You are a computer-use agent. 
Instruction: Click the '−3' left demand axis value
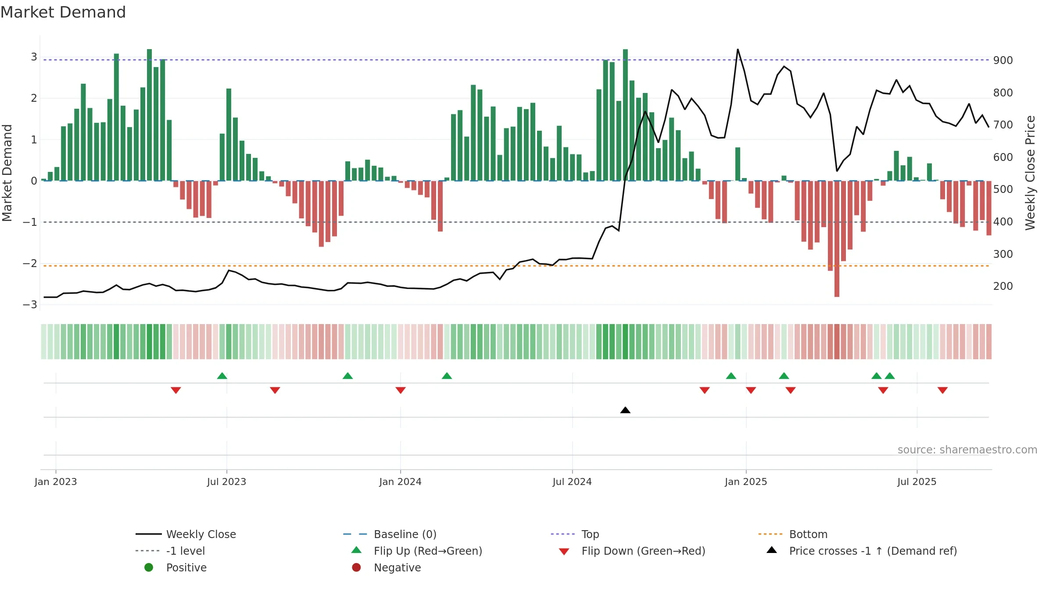(30, 304)
